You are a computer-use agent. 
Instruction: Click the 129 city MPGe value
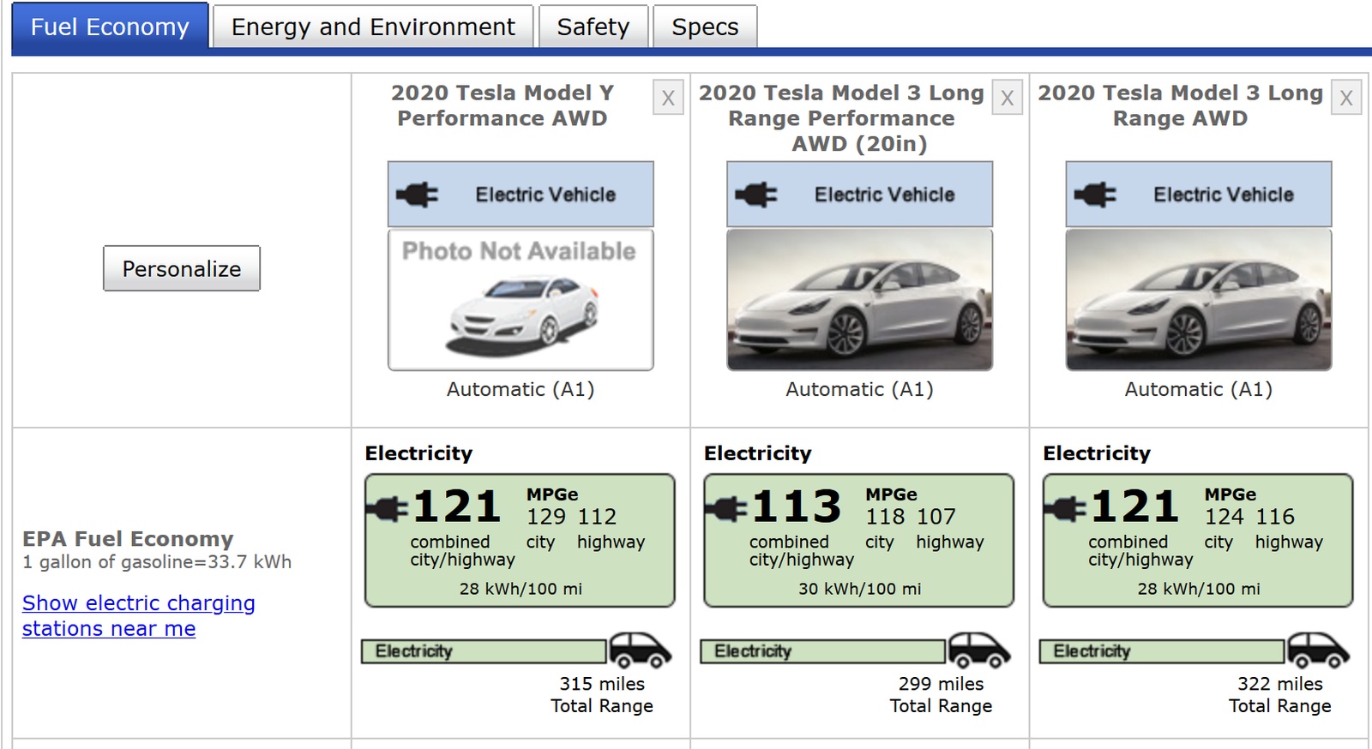pyautogui.click(x=546, y=517)
